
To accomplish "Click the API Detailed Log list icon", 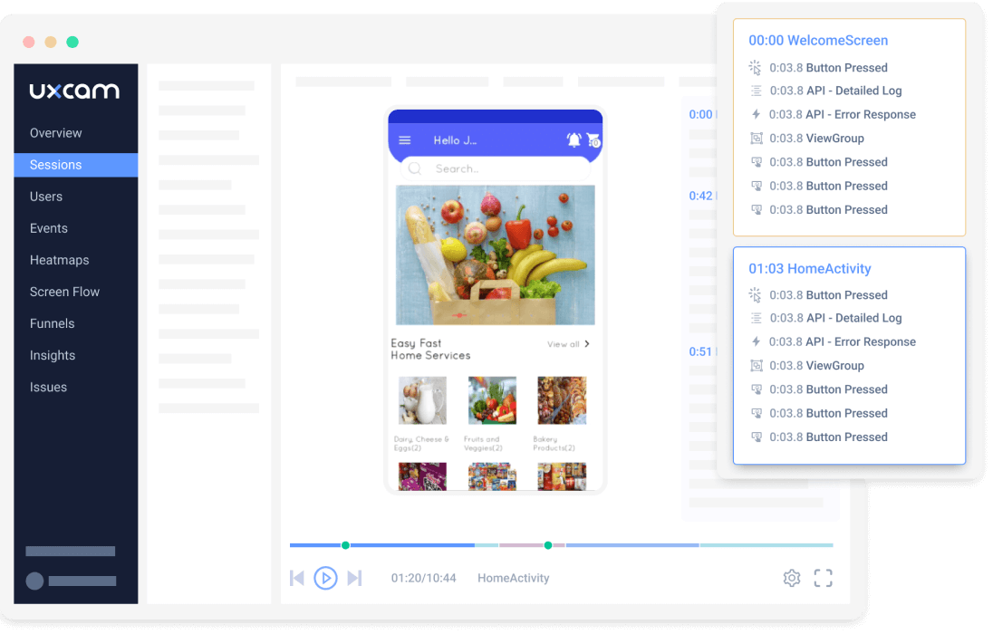I will coord(756,91).
